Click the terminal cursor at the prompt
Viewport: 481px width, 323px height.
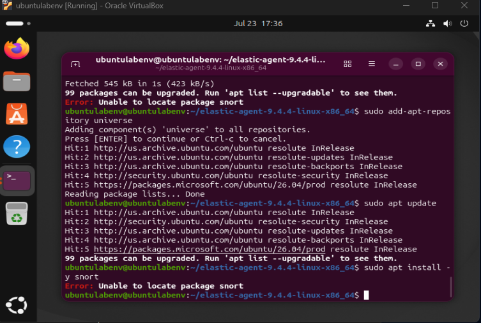point(366,295)
